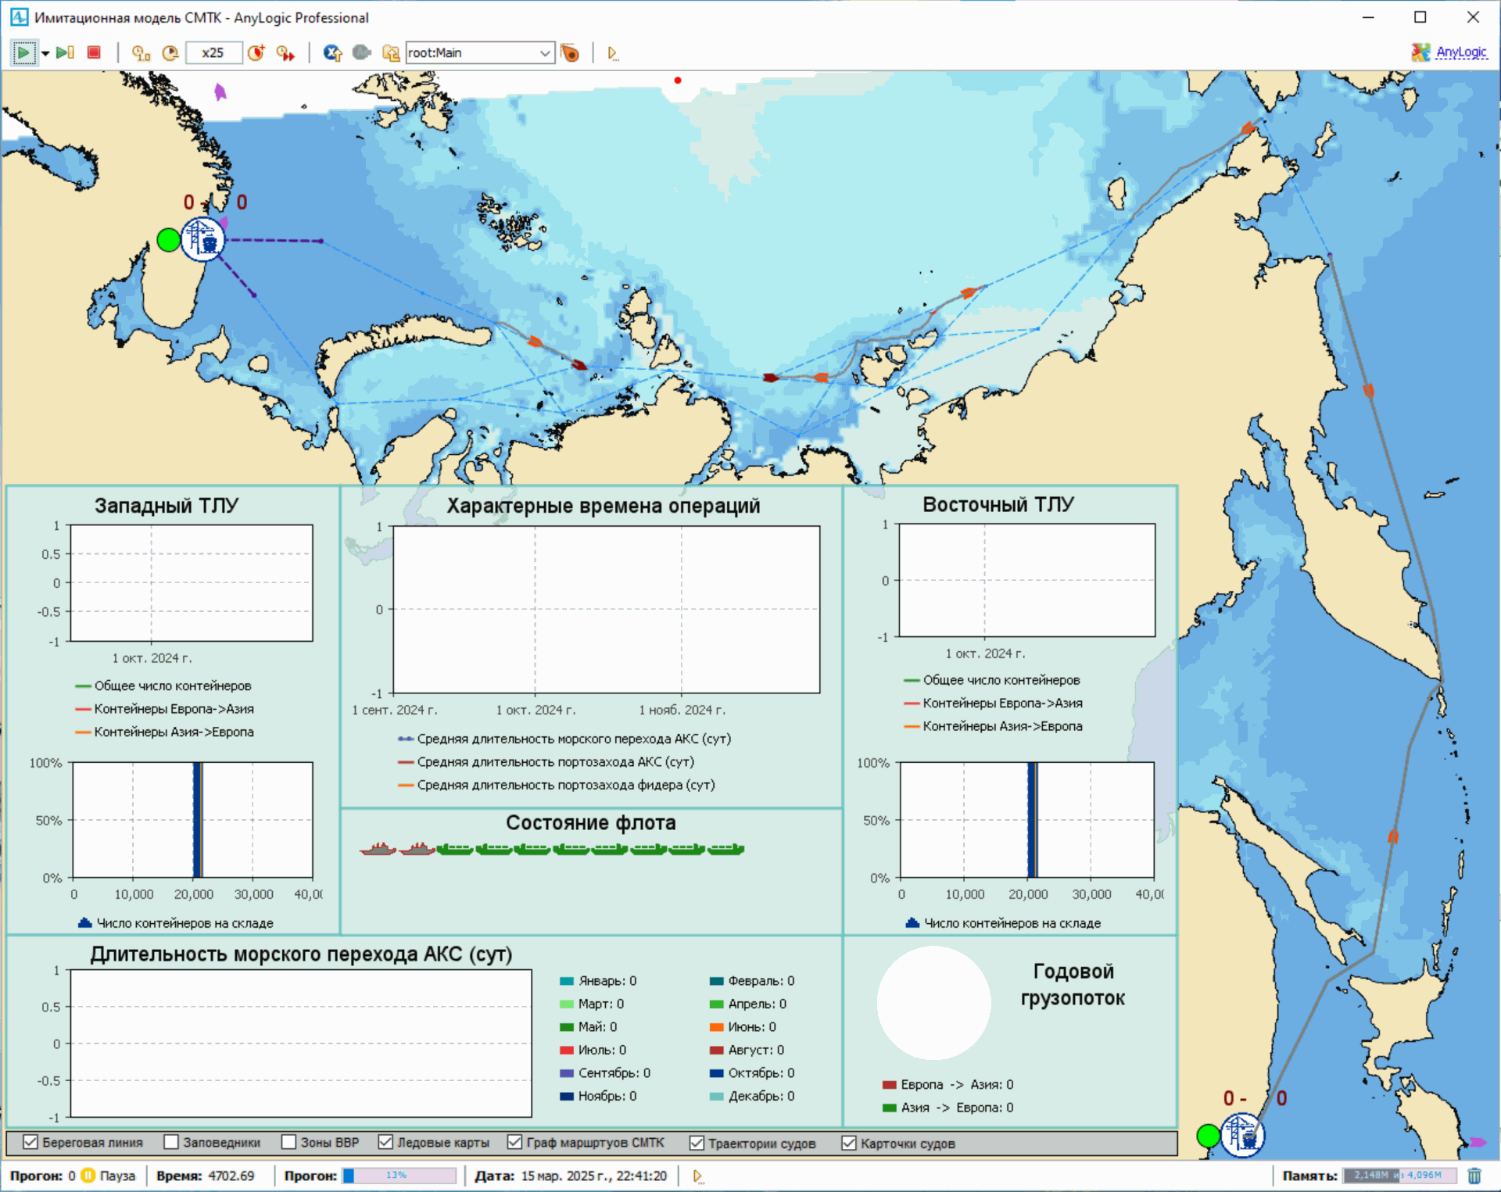
Task: Click orange ship near Bering Strait
Action: tap(1248, 127)
